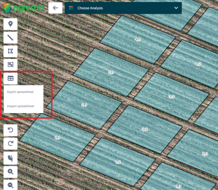Choose Export spreadsheet from the menu
Viewport: 218px width, 190px height.
(21, 92)
